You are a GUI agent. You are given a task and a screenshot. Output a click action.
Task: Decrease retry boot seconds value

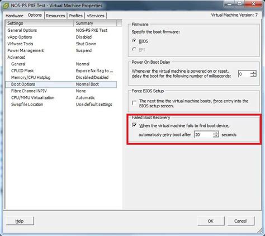pyautogui.click(x=216, y=136)
